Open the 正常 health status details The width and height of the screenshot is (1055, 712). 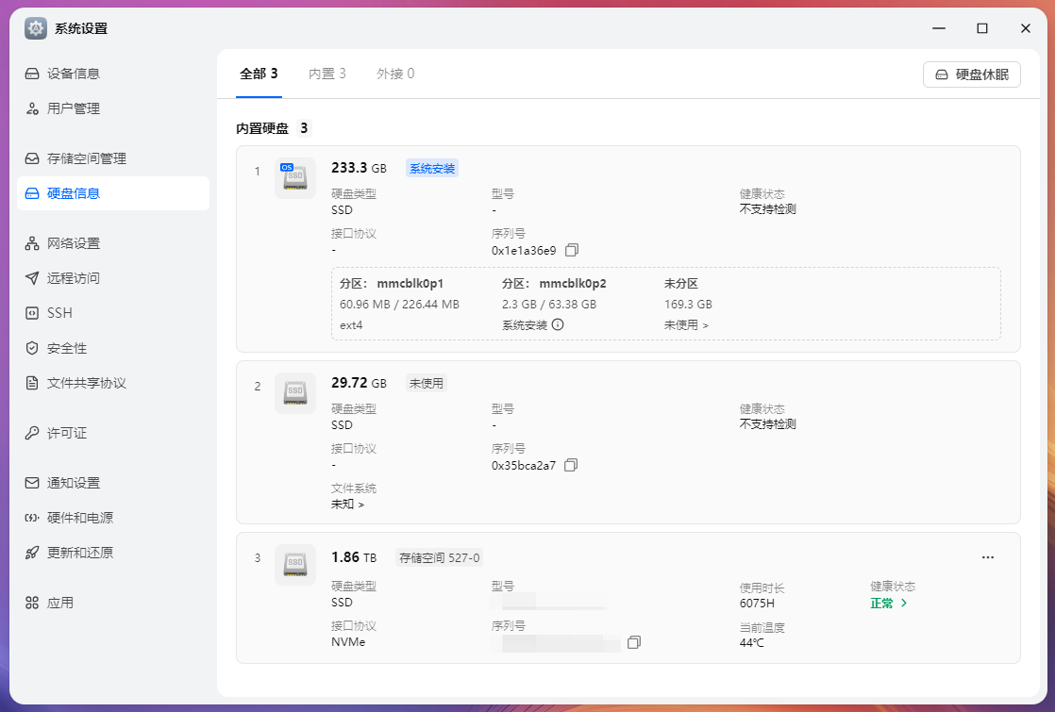click(x=889, y=604)
